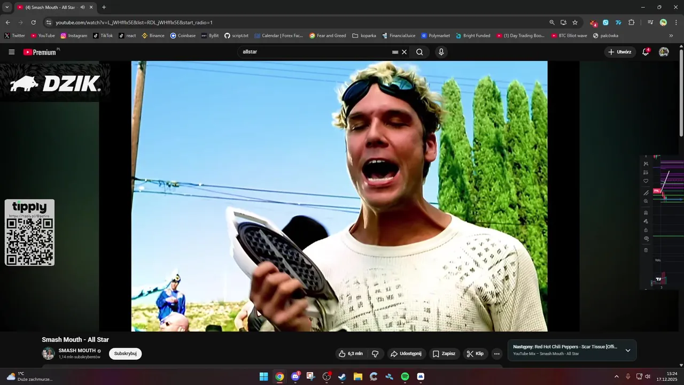
Task: Show hidden bookmarks with double chevron
Action: [x=671, y=36]
